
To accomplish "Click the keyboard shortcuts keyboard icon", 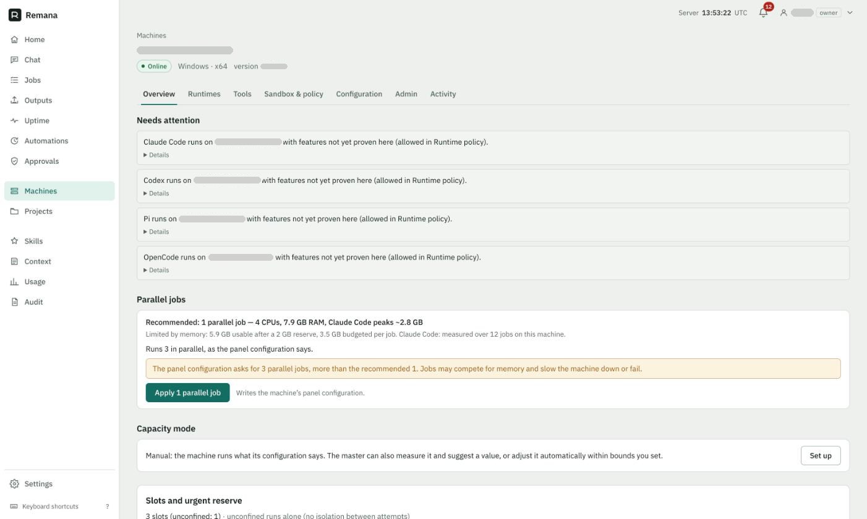I will [14, 507].
